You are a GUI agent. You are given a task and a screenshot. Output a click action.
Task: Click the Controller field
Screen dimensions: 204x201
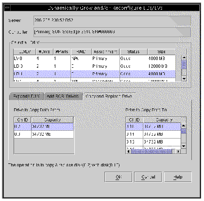click(112, 32)
